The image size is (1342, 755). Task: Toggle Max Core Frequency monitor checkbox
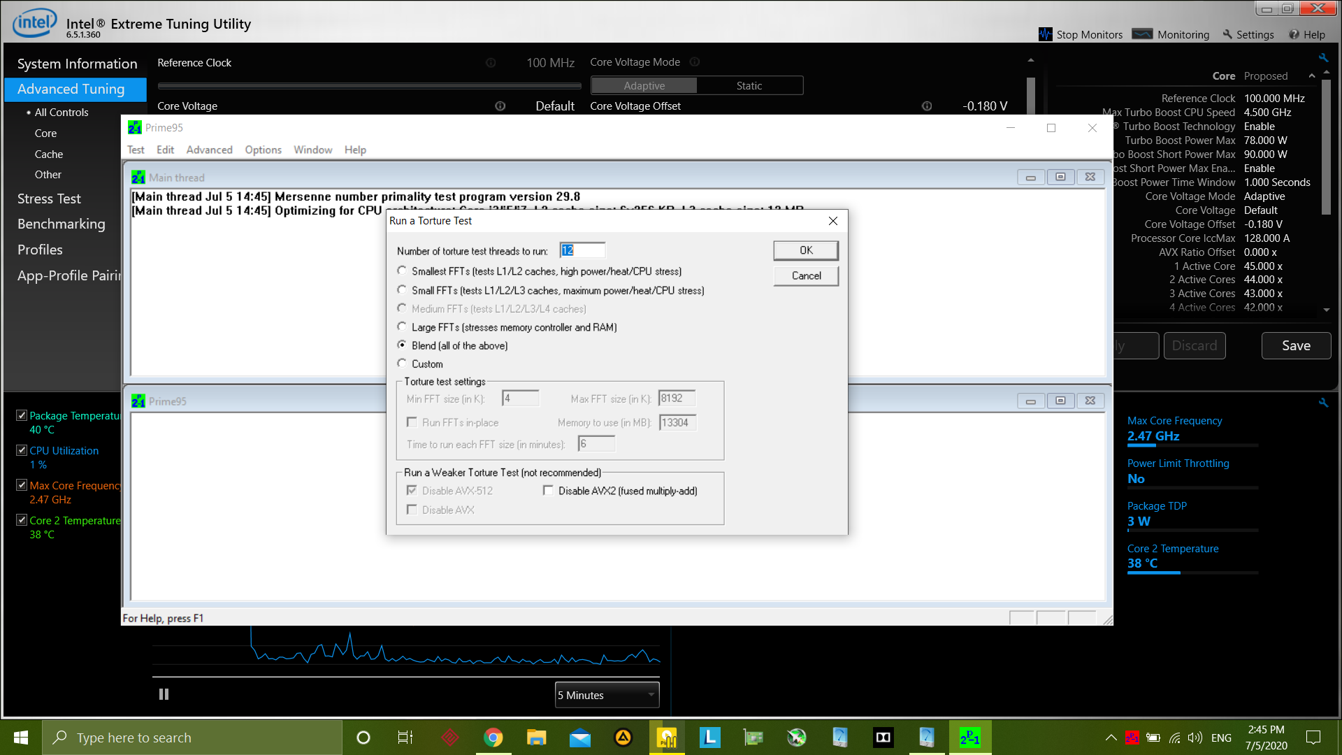(x=22, y=485)
